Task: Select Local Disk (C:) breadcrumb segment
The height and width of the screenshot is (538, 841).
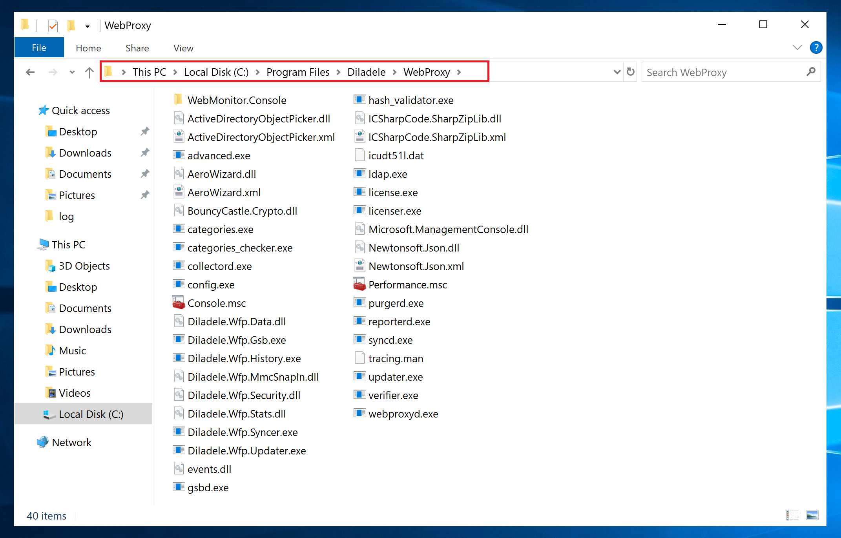Action: [x=216, y=72]
